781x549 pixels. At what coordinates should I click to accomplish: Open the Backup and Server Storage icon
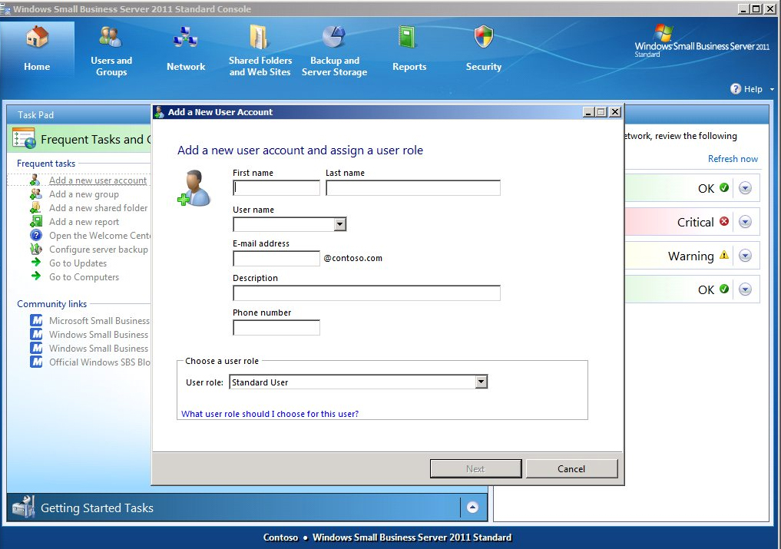click(x=334, y=37)
